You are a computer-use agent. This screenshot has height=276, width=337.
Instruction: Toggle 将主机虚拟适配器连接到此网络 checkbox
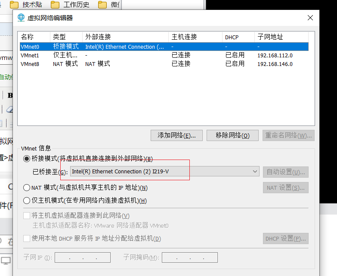pos(27,216)
